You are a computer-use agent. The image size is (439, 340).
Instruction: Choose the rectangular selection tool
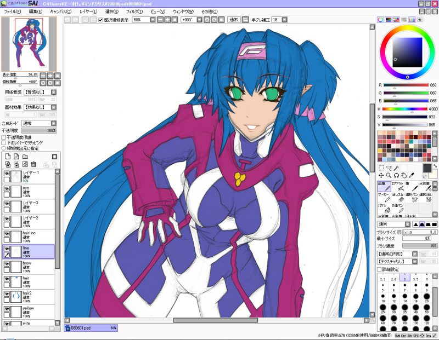coord(381,168)
